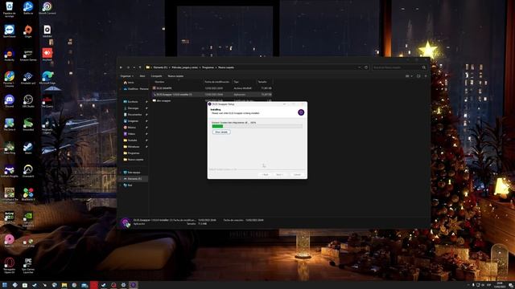Image resolution: width=515 pixels, height=289 pixels.
Task: Open Descargas in the navigation pane
Action: 133,108
